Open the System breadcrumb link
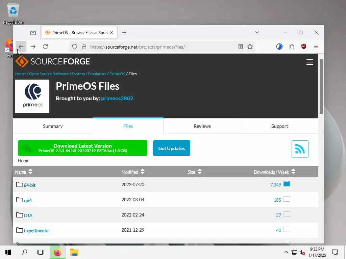This screenshot has width=346, height=259. click(x=78, y=74)
